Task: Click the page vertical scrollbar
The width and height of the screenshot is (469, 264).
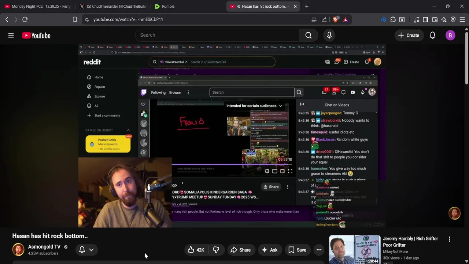Action: [466, 59]
